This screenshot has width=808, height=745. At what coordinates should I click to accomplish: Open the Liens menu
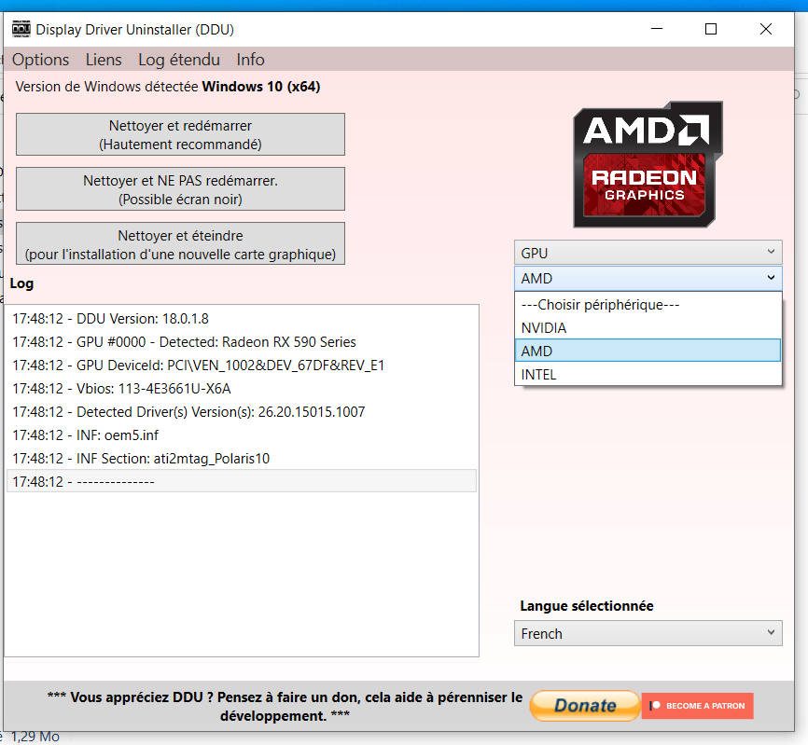[104, 60]
